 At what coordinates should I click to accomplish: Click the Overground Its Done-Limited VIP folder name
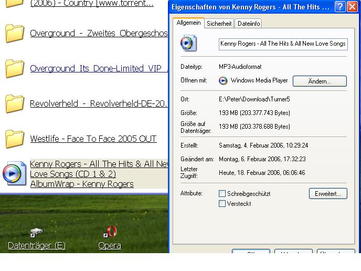click(99, 68)
